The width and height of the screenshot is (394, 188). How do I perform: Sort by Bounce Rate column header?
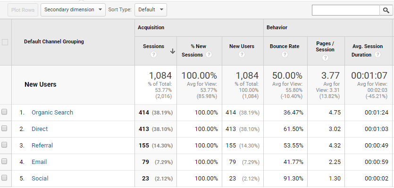[x=285, y=46]
